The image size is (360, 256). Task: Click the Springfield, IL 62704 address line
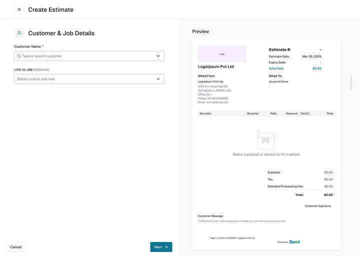coord(214,90)
